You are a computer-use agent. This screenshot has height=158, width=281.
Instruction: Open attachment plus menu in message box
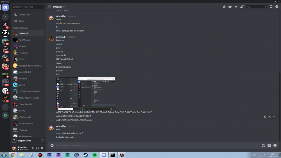(x=52, y=145)
